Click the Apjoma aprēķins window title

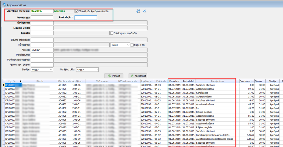click(16, 5)
